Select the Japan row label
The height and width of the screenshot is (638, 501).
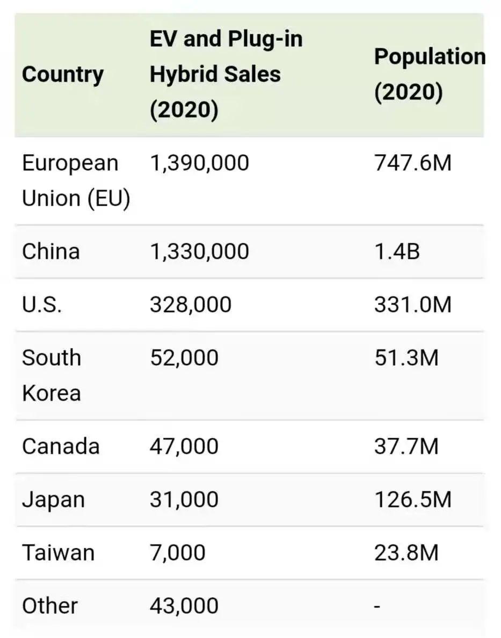pyautogui.click(x=53, y=499)
